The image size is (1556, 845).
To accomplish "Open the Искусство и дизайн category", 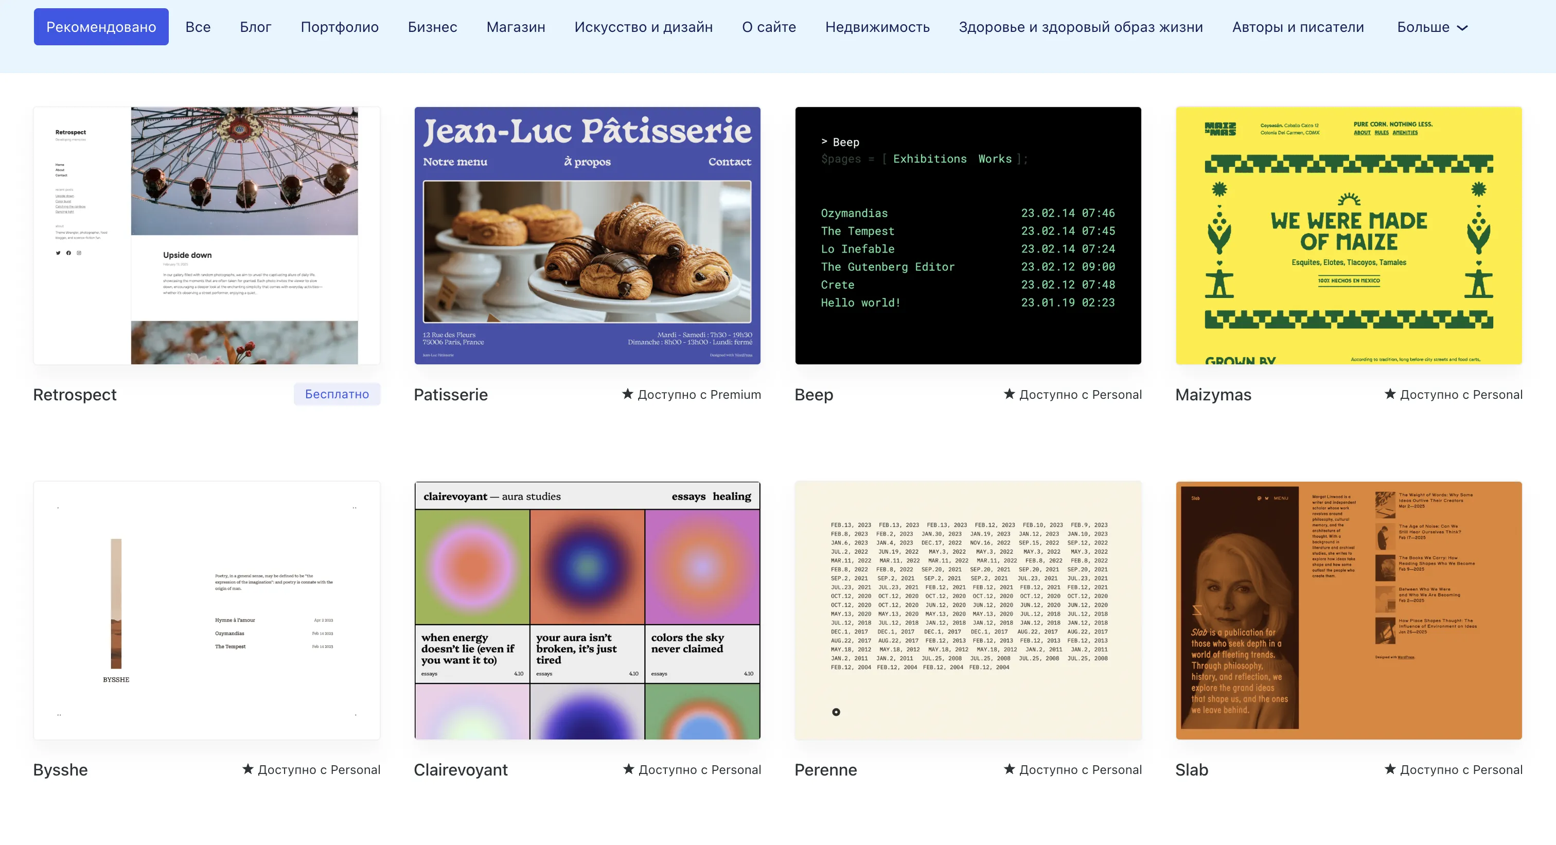I will point(643,27).
